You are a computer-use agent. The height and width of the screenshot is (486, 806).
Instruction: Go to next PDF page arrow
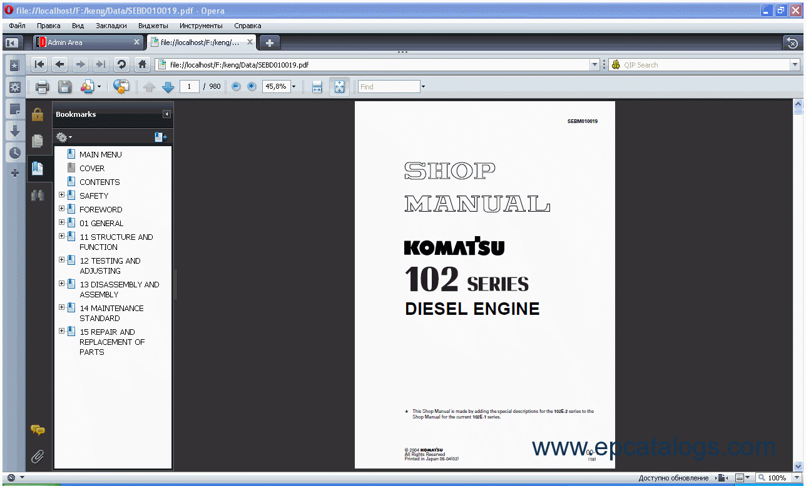point(168,87)
